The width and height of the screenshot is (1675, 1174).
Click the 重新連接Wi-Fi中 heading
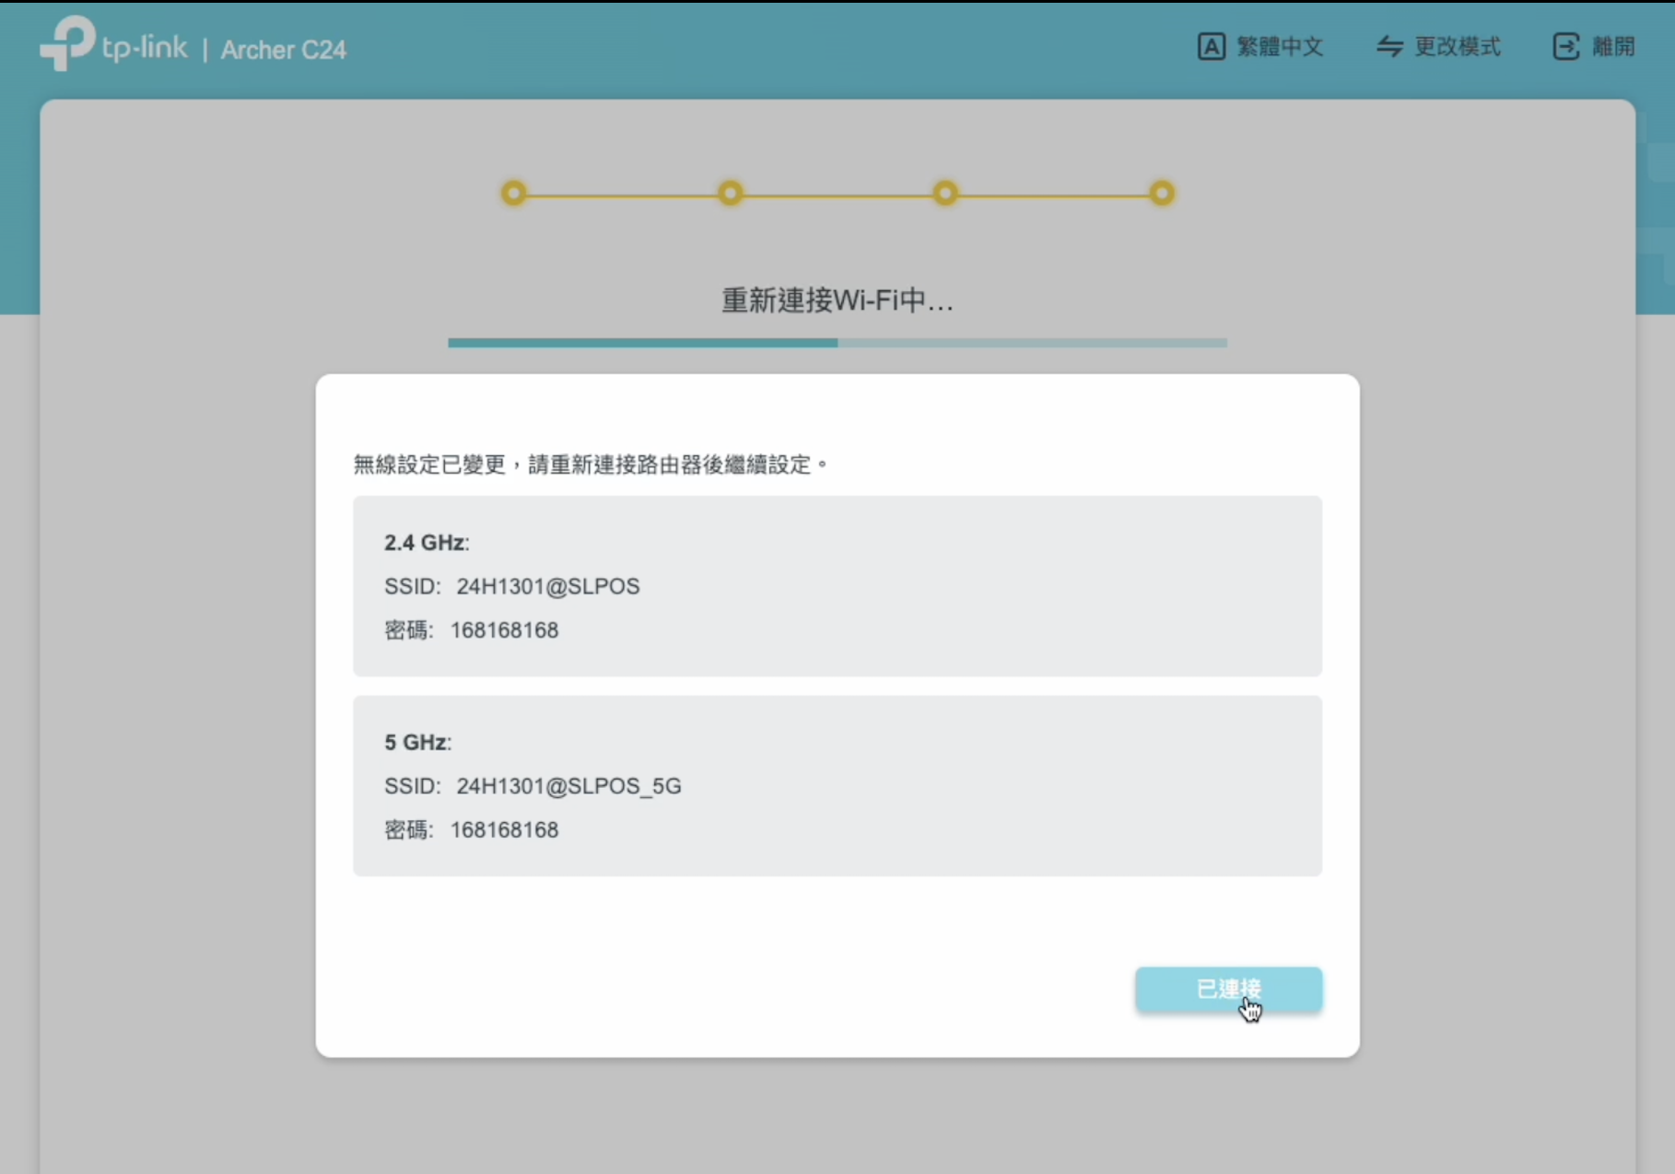(837, 300)
